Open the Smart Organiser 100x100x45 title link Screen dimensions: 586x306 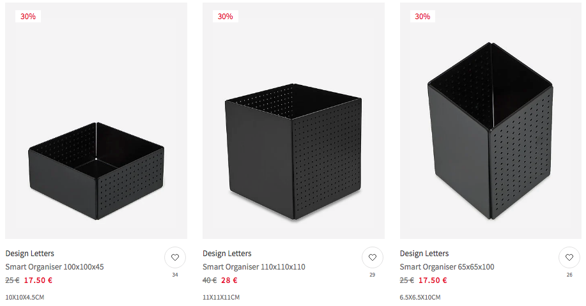pyautogui.click(x=54, y=267)
